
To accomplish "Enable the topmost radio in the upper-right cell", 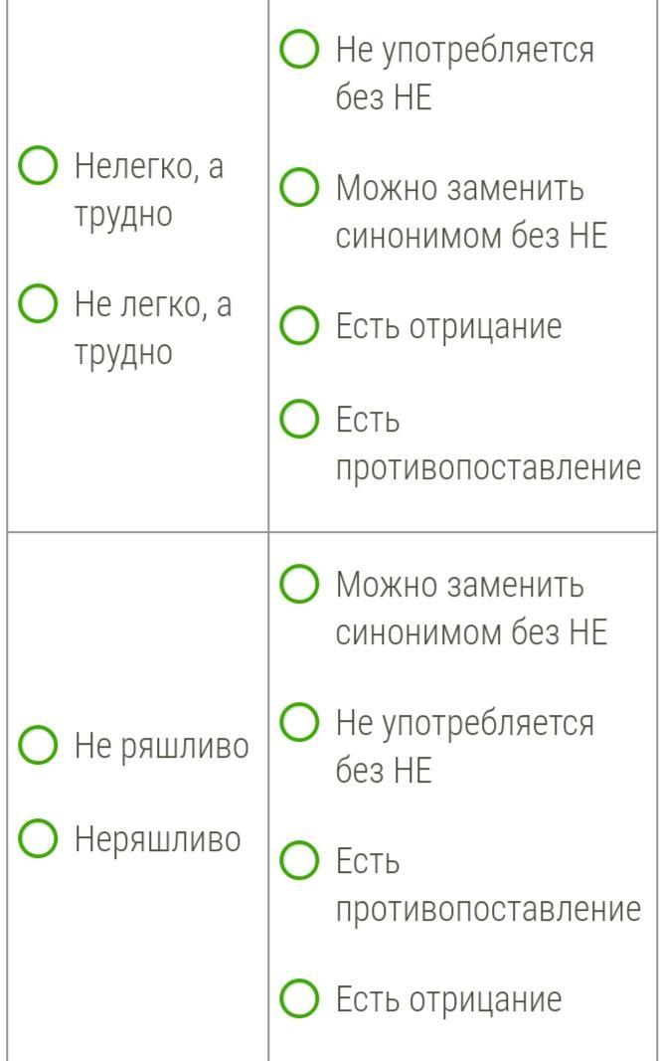I will coord(298,51).
